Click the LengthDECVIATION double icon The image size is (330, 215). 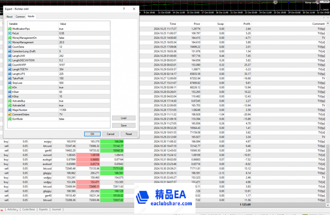pyautogui.click(x=9, y=60)
